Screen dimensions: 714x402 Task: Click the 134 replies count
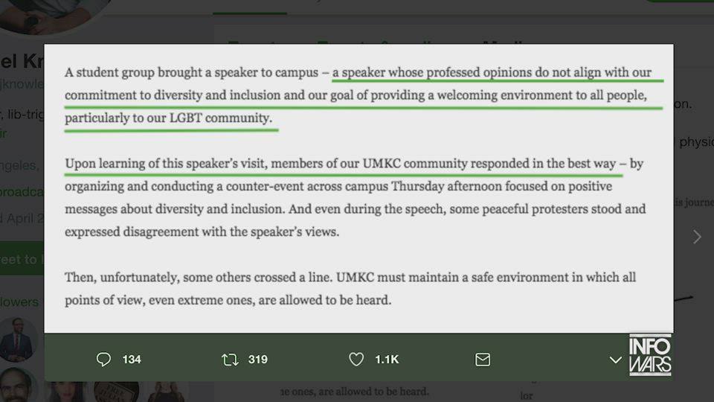(x=132, y=360)
